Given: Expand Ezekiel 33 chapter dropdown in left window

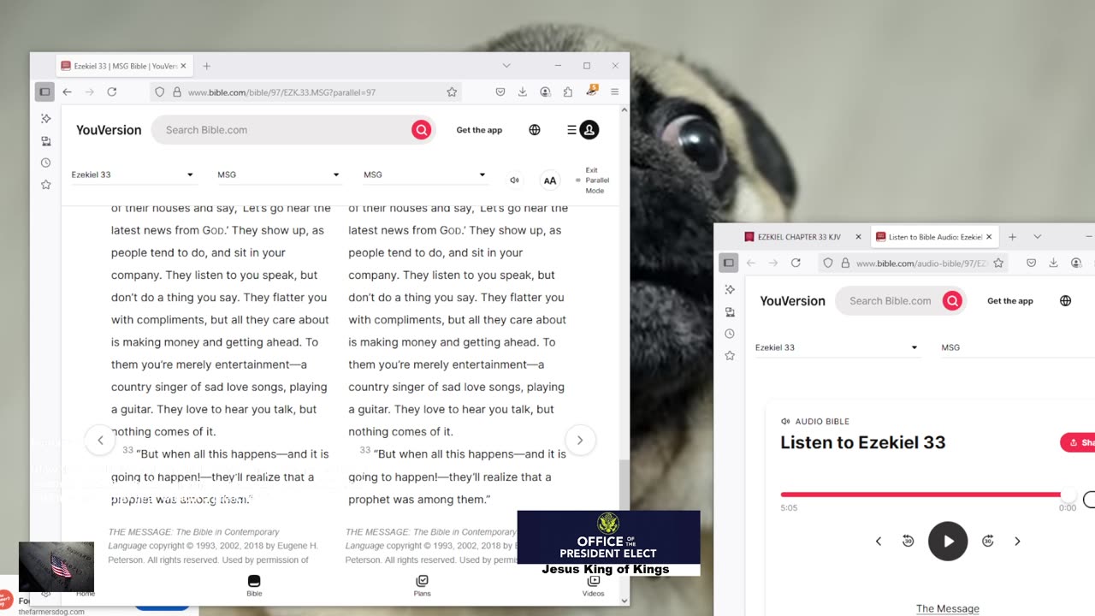Looking at the screenshot, I should 133,175.
